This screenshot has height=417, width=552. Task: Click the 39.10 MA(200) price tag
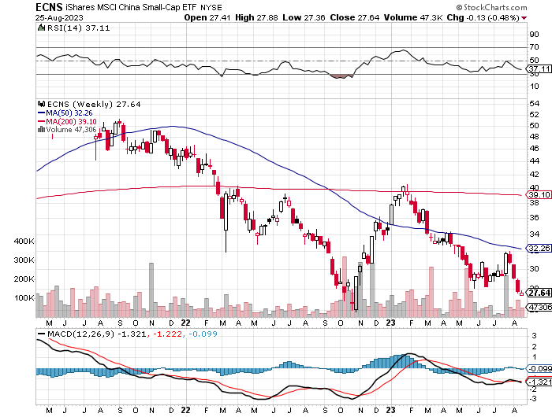pos(539,194)
